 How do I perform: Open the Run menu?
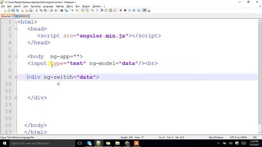click(78, 7)
